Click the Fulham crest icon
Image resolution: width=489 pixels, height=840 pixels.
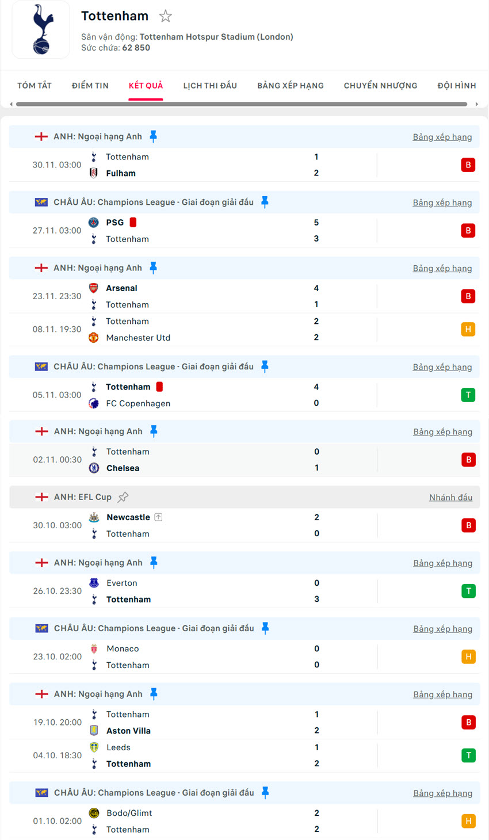point(94,173)
